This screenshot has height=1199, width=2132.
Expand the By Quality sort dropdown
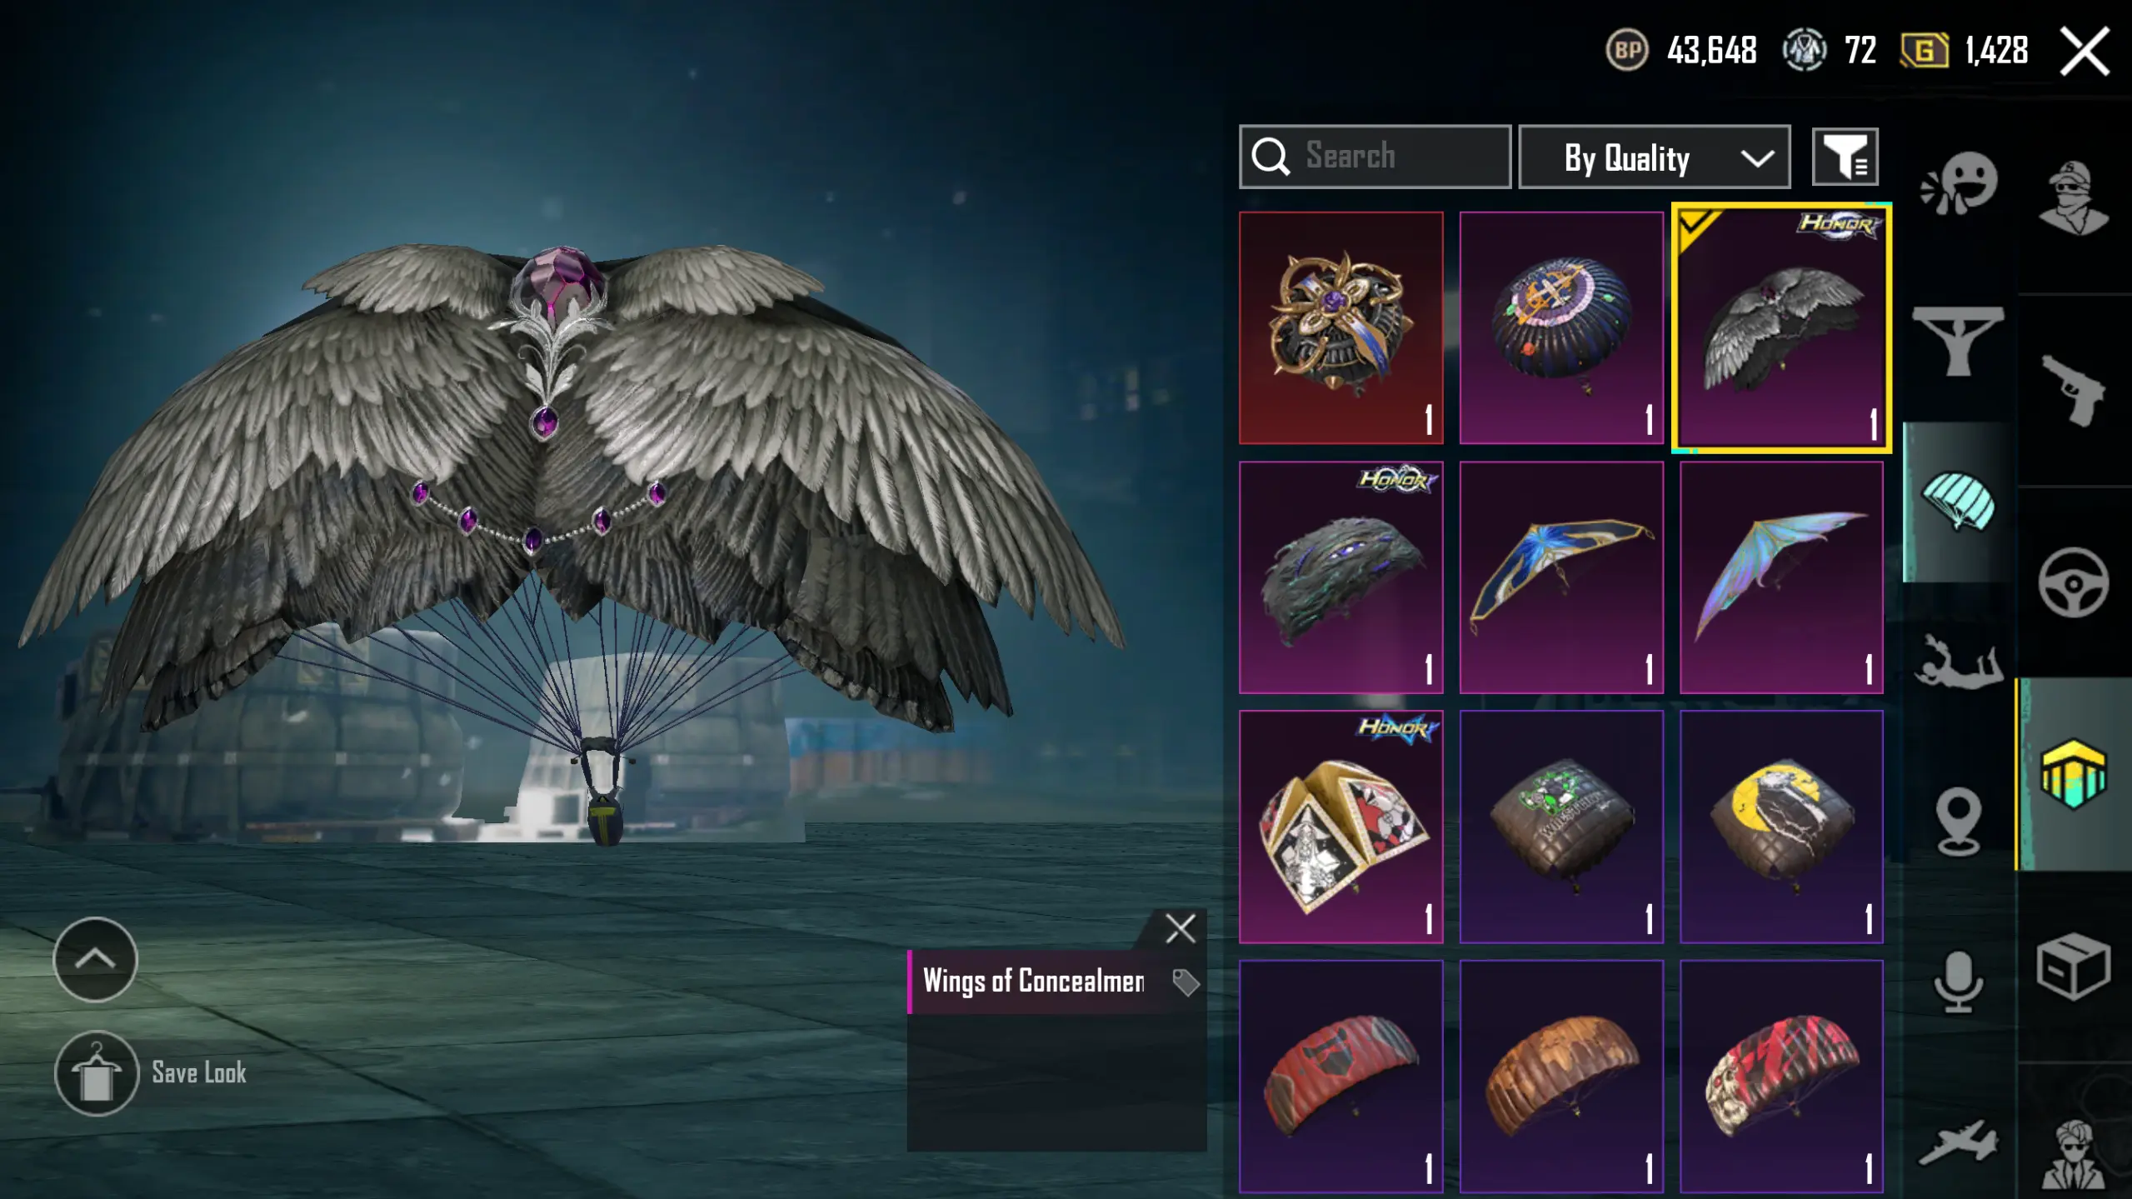click(1655, 157)
